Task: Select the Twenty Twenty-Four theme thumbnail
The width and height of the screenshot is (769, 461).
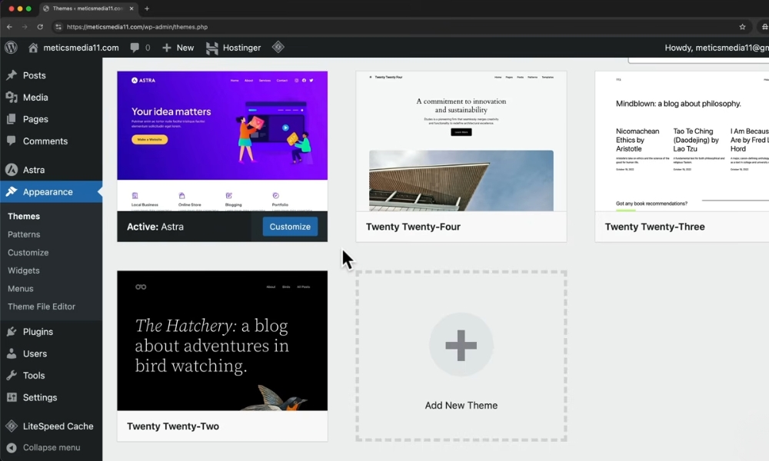Action: point(461,141)
